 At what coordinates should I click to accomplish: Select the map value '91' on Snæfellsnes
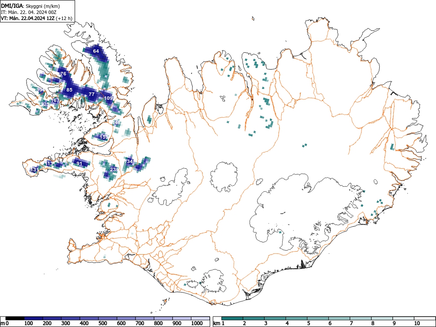79,163
